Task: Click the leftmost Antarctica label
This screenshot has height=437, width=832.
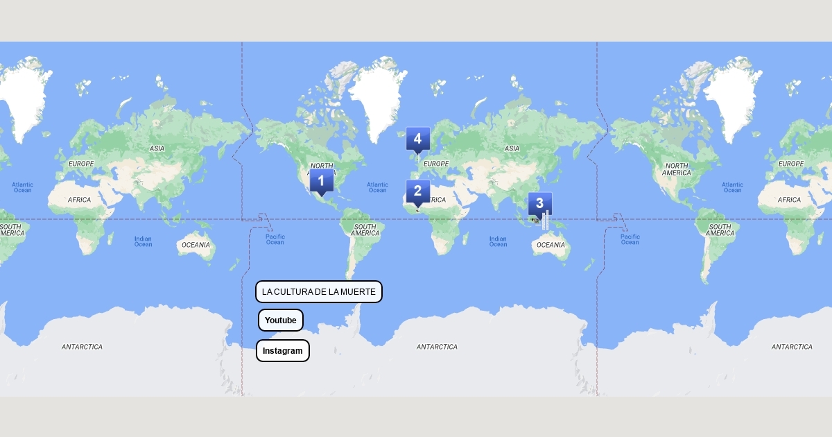Action: tap(82, 347)
